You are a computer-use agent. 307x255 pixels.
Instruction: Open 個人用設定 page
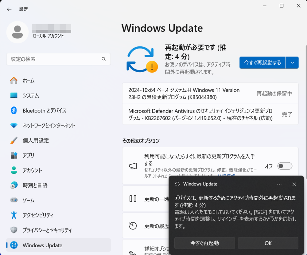coord(58,140)
